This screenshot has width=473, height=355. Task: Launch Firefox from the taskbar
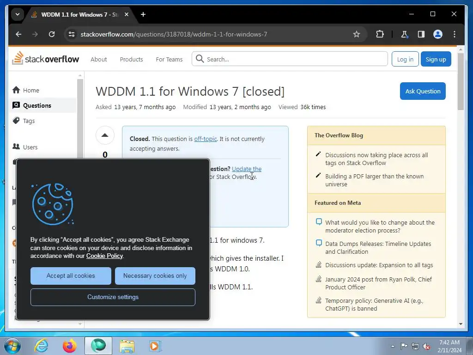70,346
